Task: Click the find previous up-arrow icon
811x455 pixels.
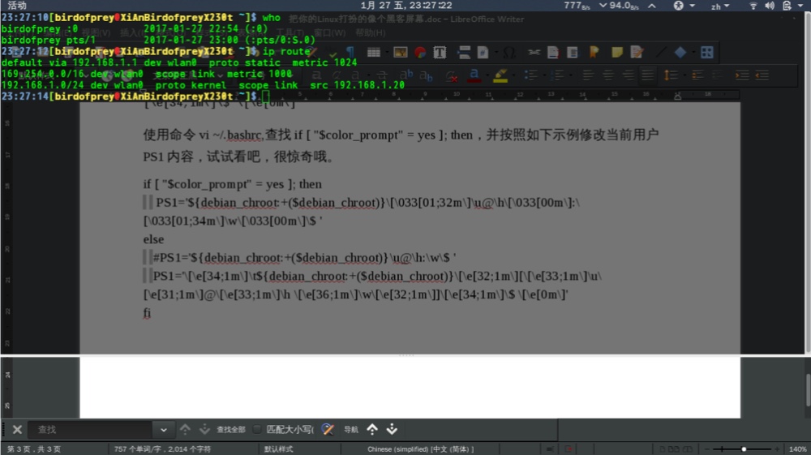Action: point(185,430)
